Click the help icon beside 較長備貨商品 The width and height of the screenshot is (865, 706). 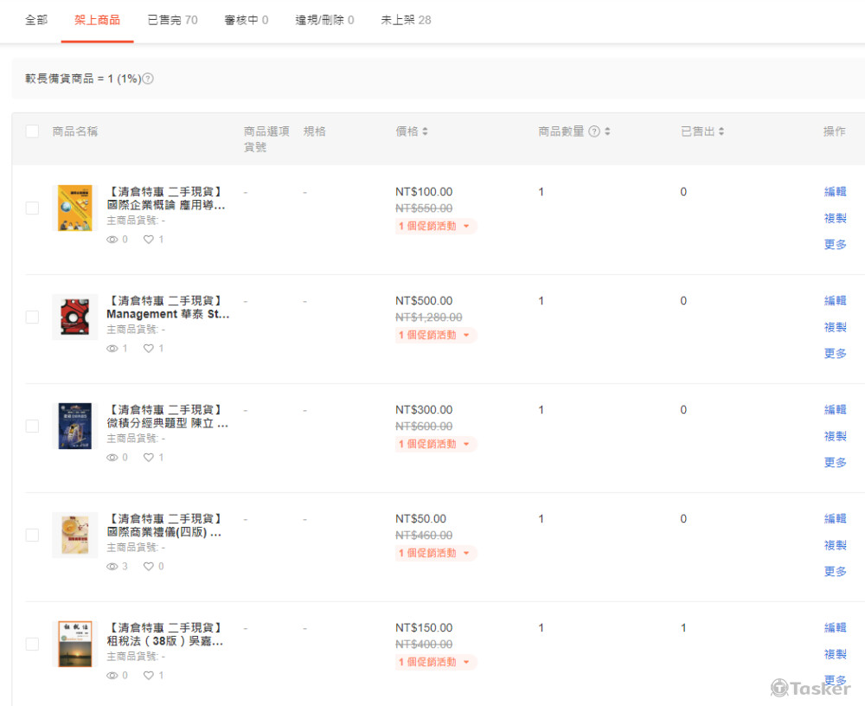tap(148, 79)
